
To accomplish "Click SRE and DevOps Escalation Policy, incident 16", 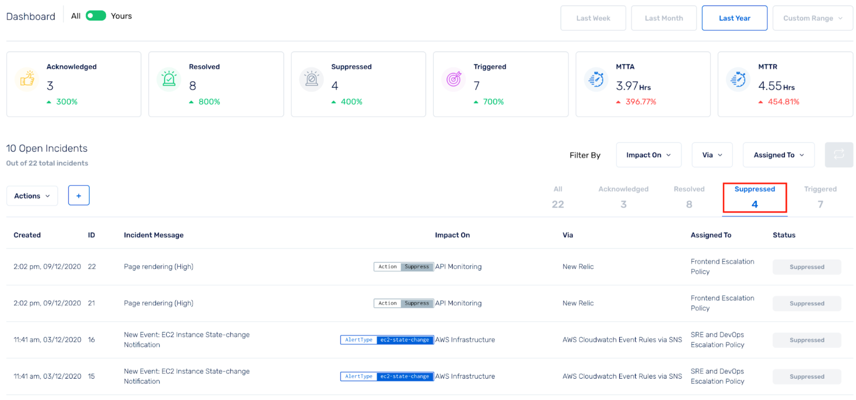I will tap(717, 340).
